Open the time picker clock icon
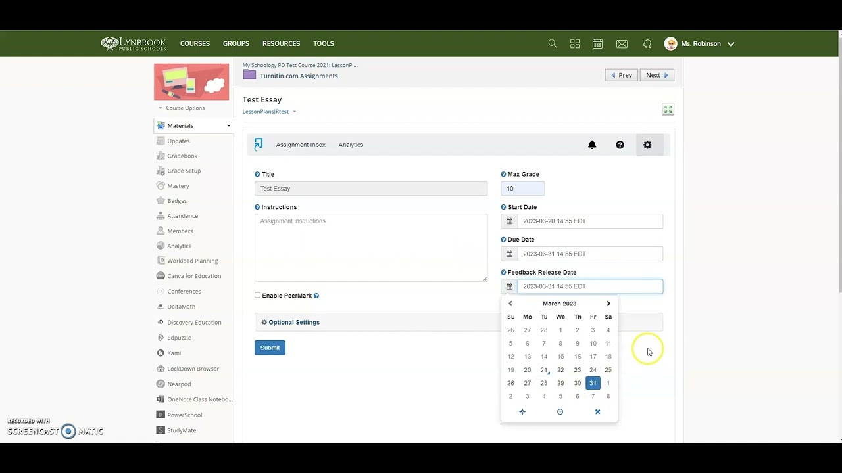 [x=560, y=412]
